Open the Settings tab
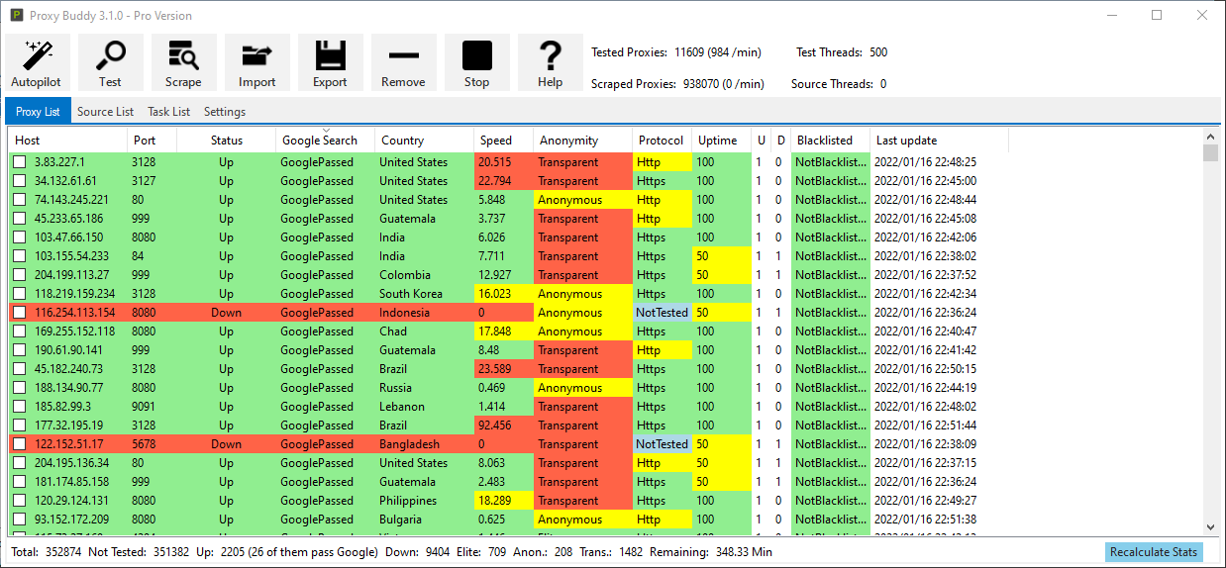 pyautogui.click(x=225, y=112)
